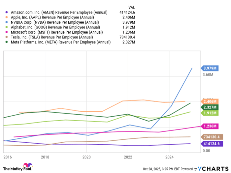Click the light green Alphabet legend dot
This screenshot has height=173, width=231.
click(7, 27)
